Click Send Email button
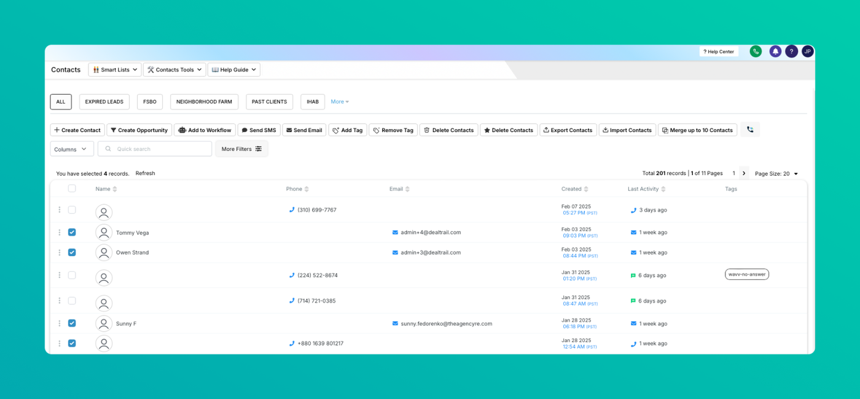The width and height of the screenshot is (860, 399). click(x=304, y=130)
